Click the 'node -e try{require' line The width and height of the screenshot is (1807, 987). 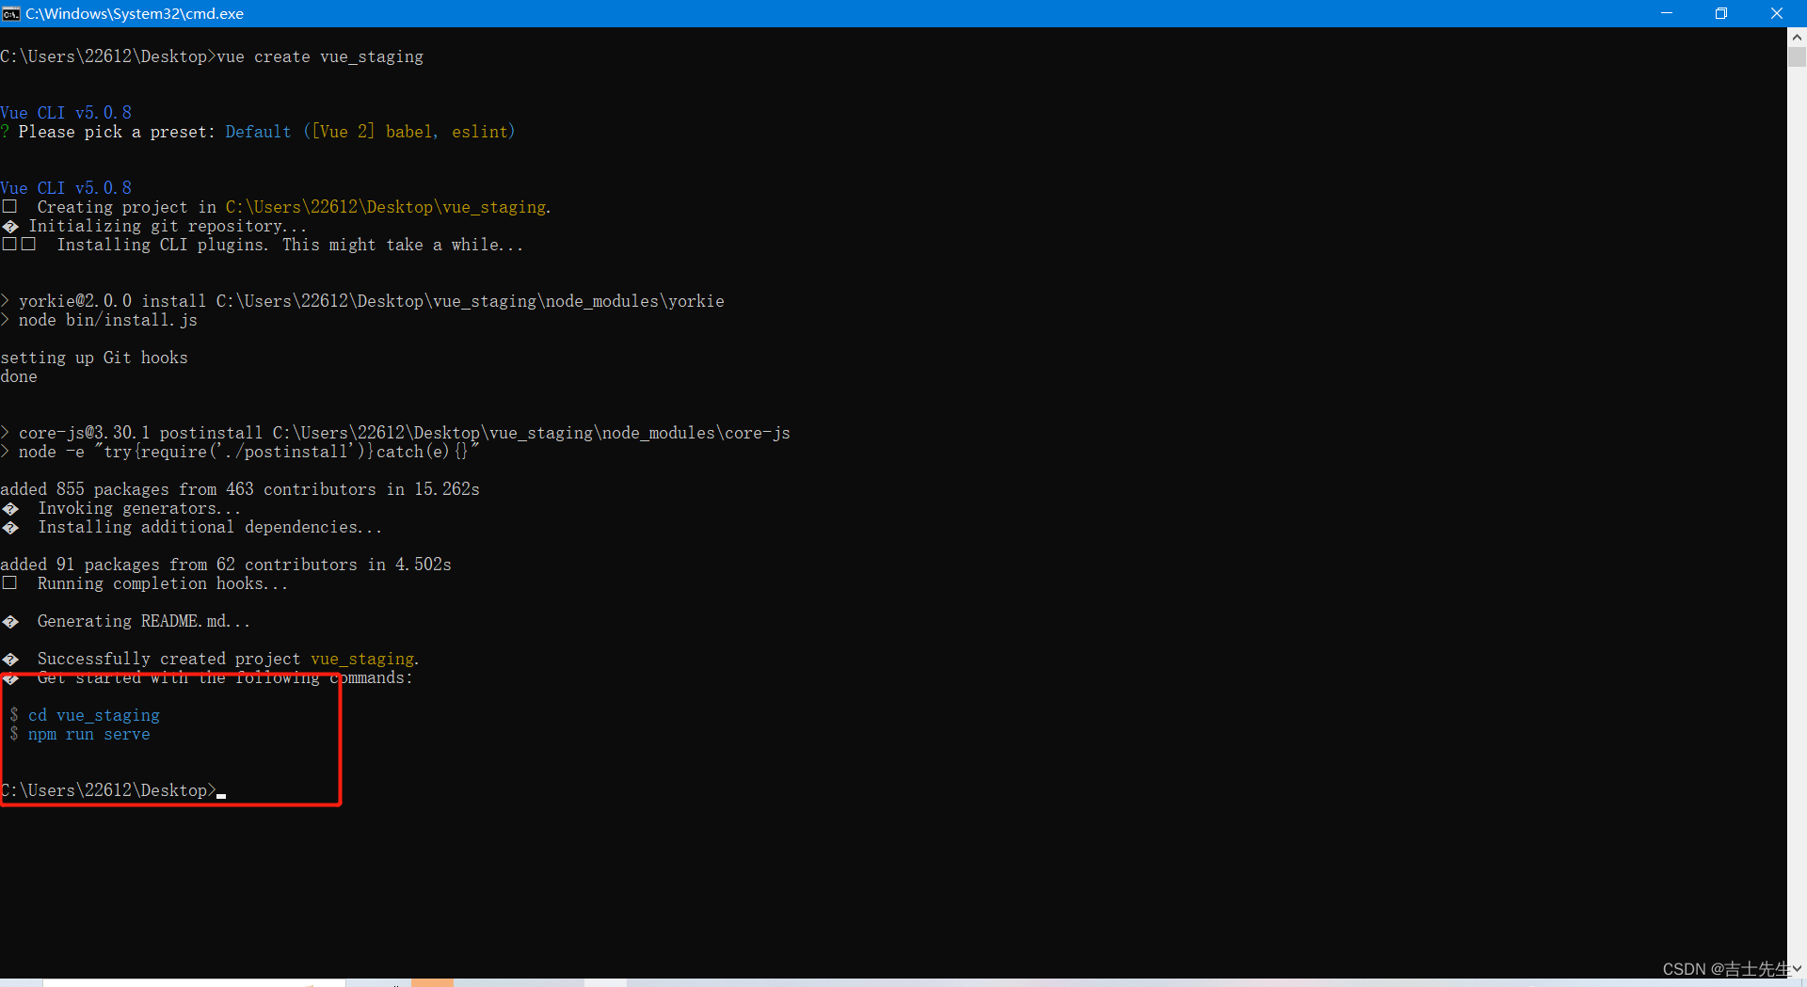click(240, 452)
